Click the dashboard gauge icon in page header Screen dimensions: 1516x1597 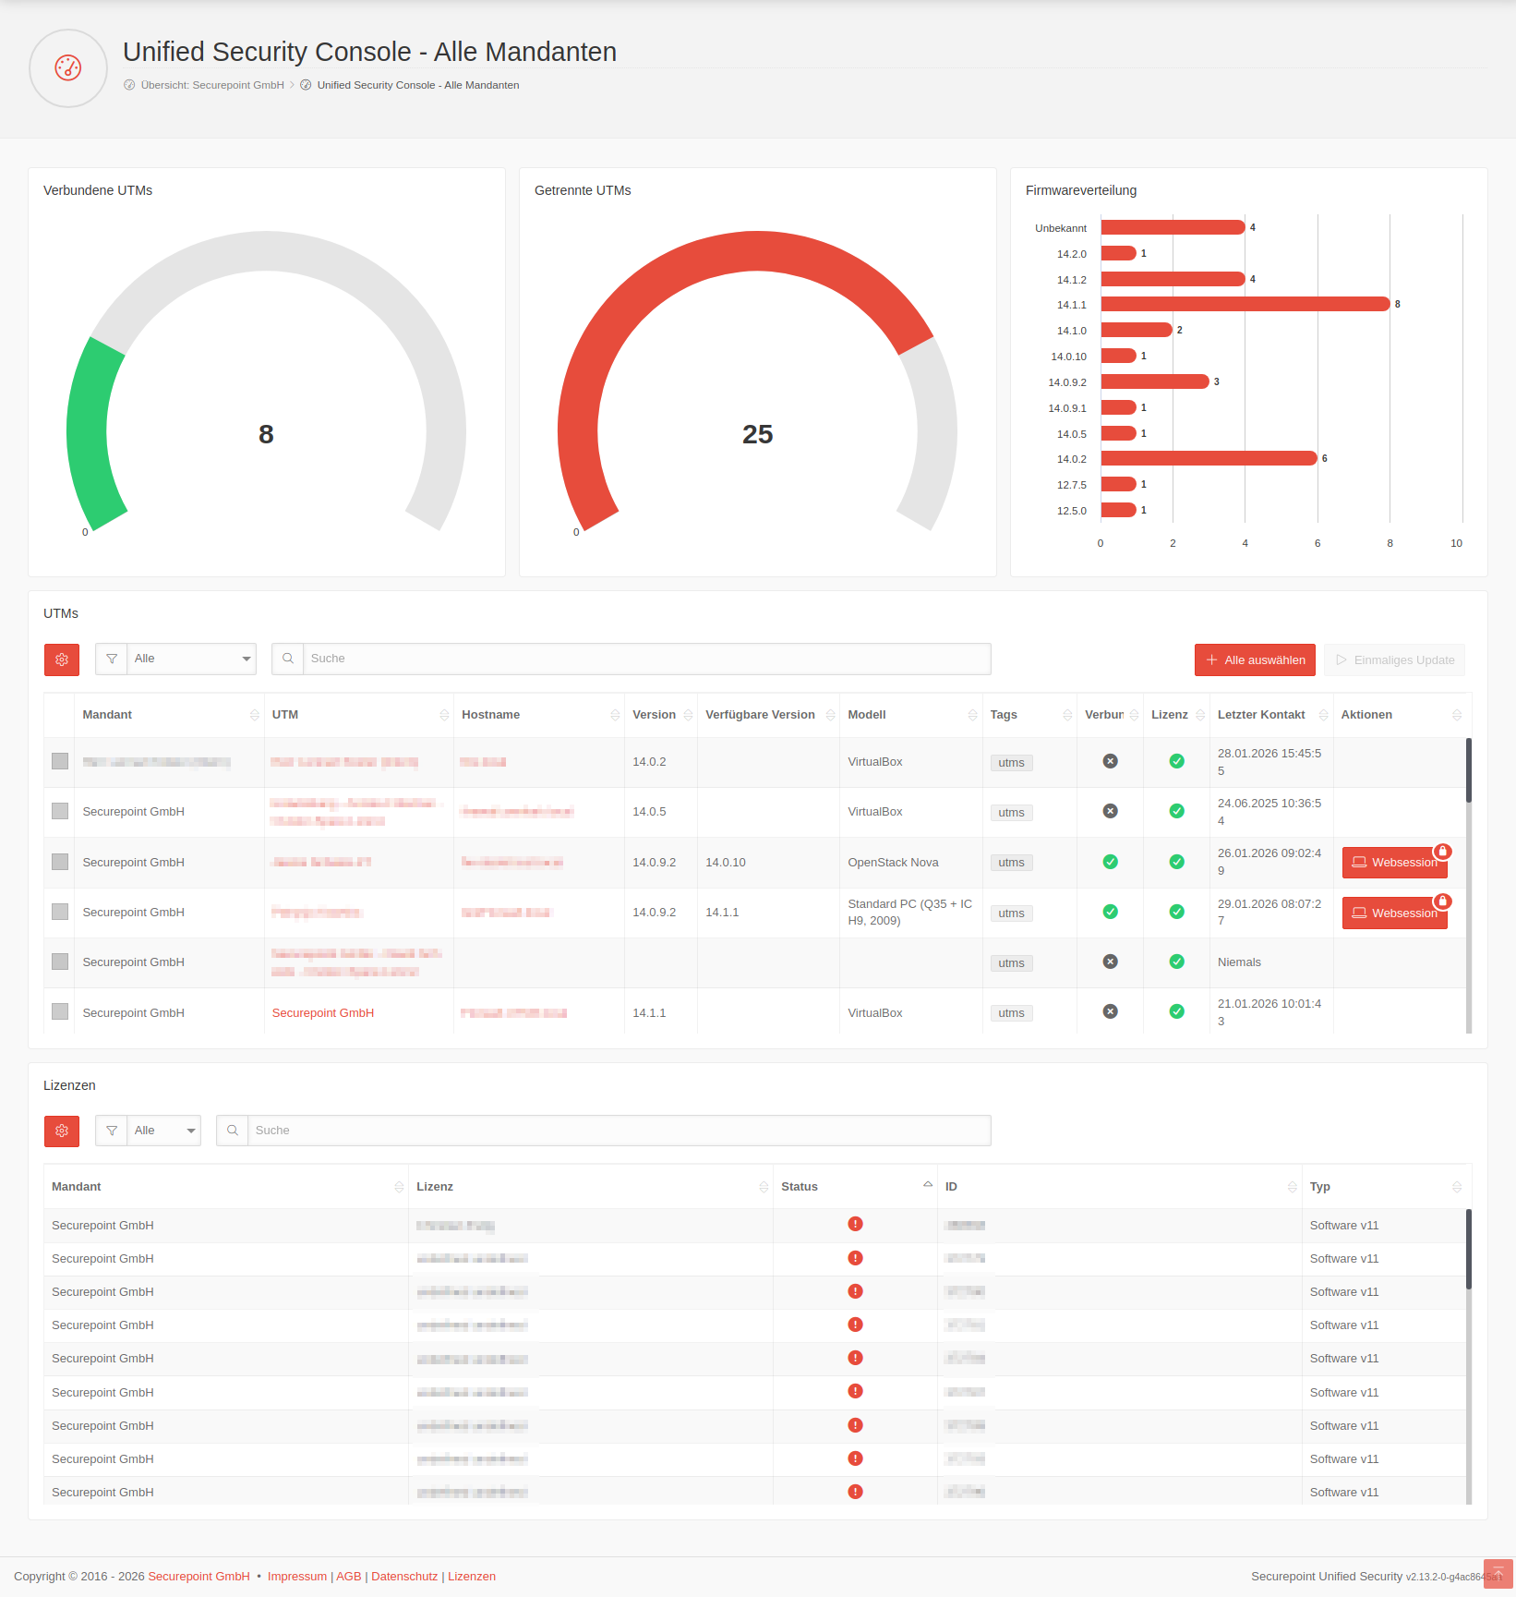tap(68, 68)
